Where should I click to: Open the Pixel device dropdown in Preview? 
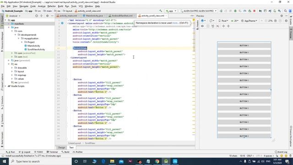click(223, 21)
